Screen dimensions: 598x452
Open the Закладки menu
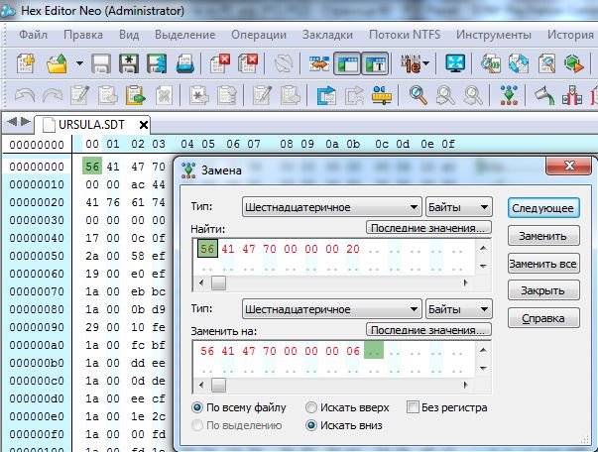pos(327,35)
